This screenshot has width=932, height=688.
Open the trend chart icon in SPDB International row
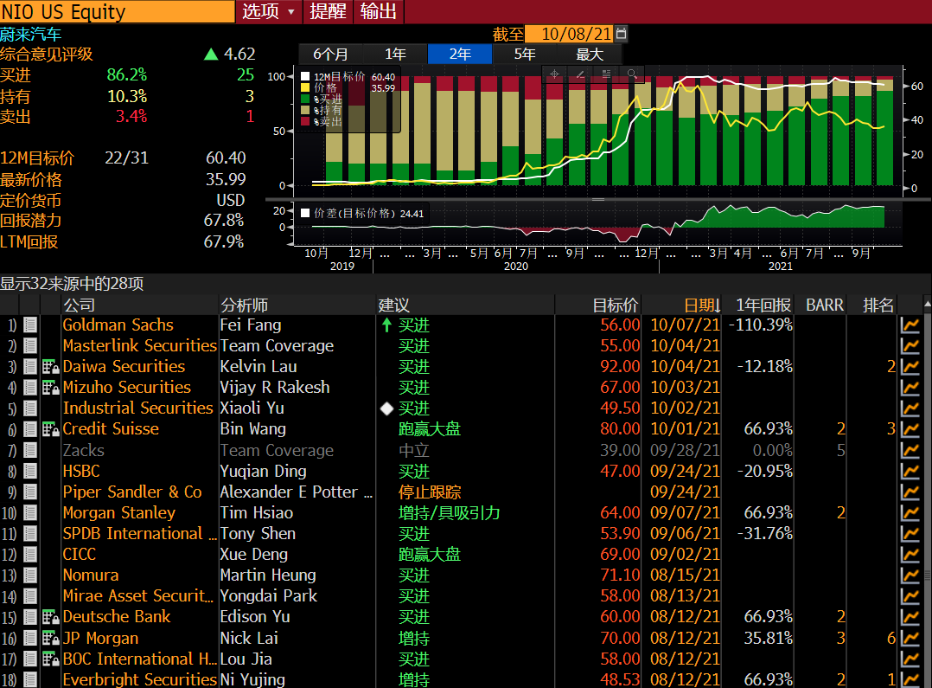910,534
